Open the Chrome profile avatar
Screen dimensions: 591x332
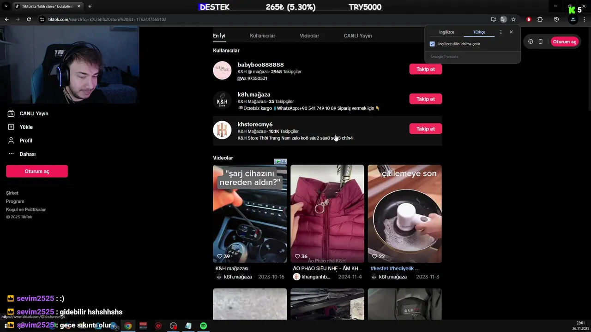[573, 19]
